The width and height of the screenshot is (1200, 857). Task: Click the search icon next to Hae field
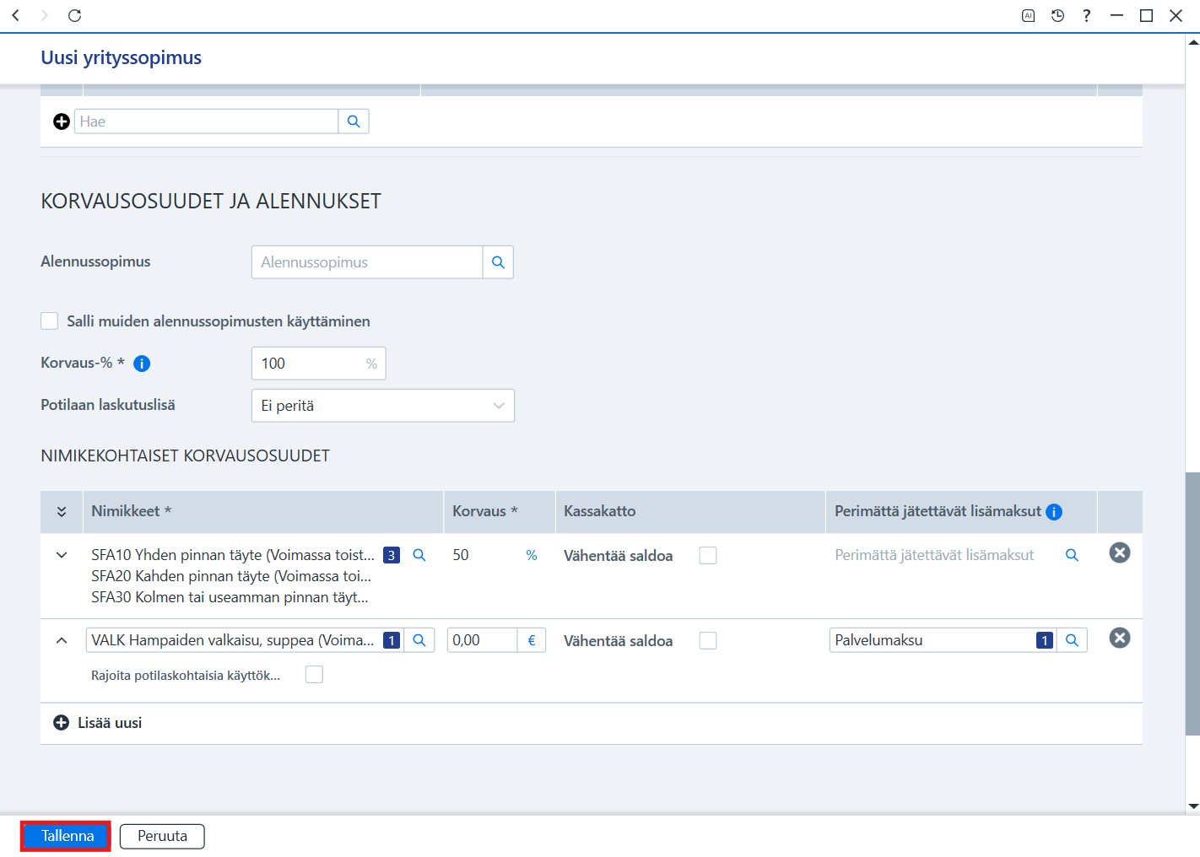(x=354, y=121)
